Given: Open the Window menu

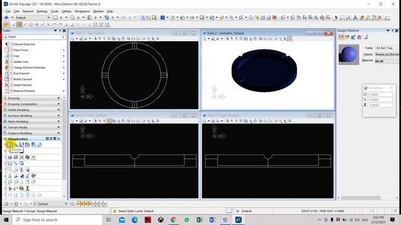Looking at the screenshot, I should (x=98, y=11).
